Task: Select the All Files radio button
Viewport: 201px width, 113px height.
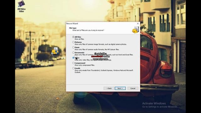Action: [x=73, y=37]
